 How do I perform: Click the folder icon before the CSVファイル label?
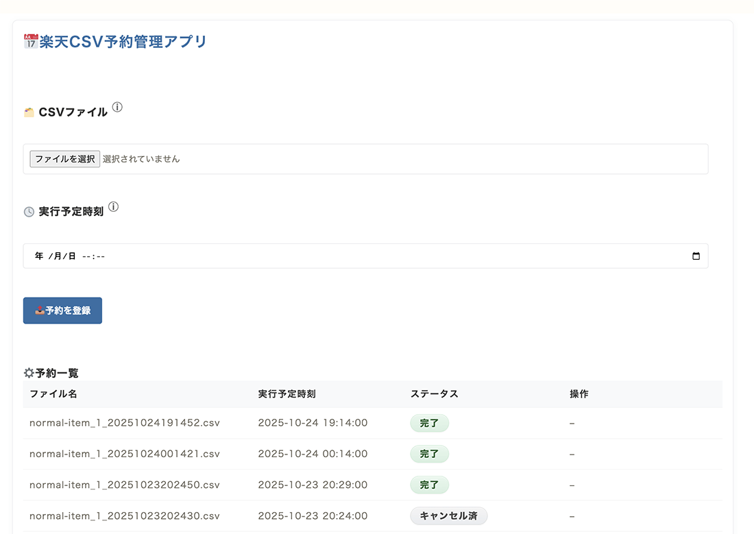[29, 112]
